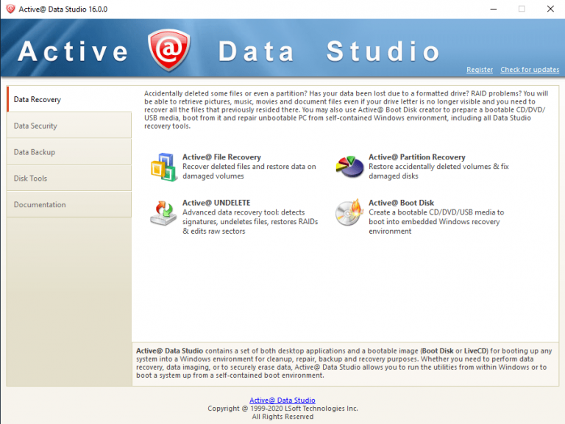Open the Active@ File Recovery icon
565x424 pixels.
[163, 167]
